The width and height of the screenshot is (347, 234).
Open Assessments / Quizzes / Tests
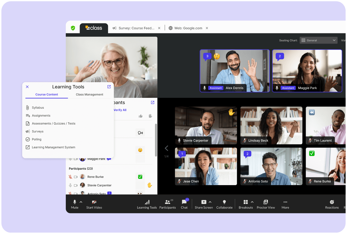pyautogui.click(x=54, y=123)
